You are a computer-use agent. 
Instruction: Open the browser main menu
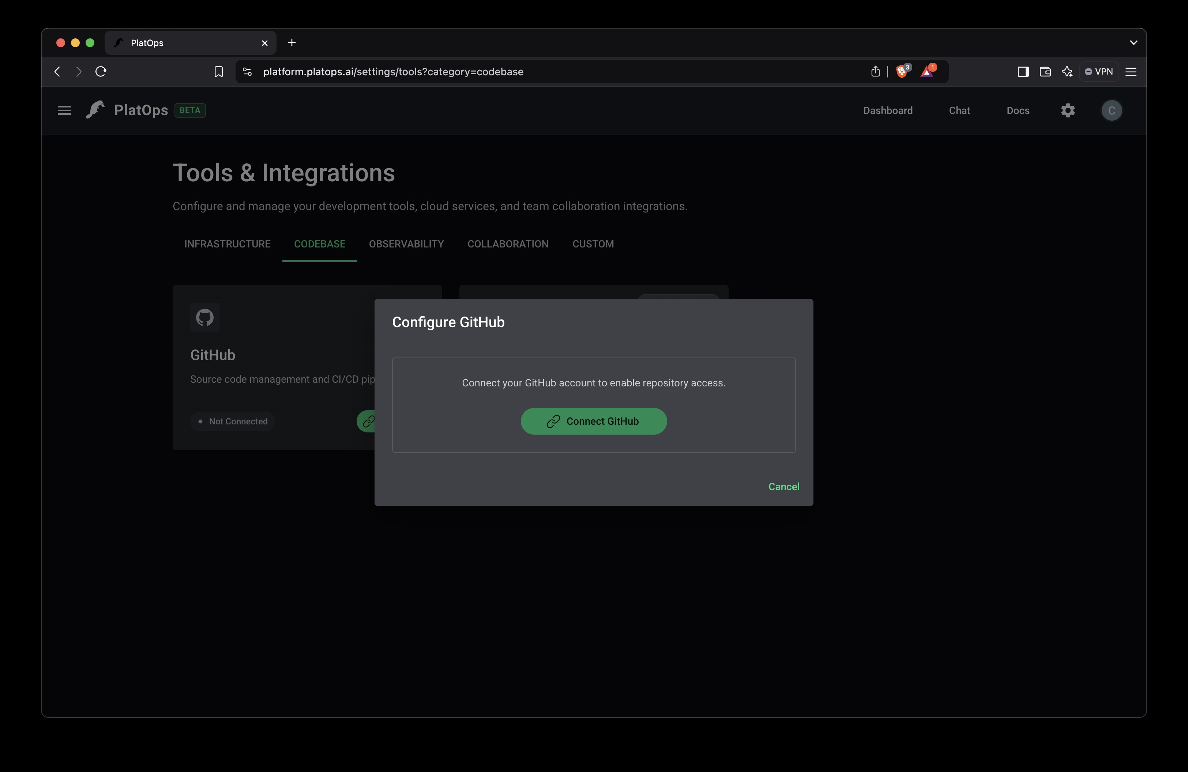pyautogui.click(x=1131, y=72)
